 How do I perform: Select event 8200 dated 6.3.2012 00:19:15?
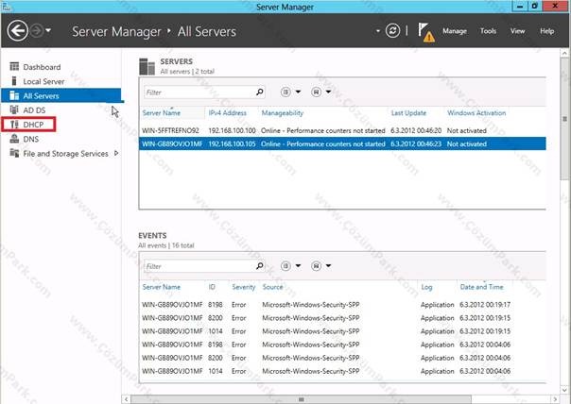click(x=342, y=318)
